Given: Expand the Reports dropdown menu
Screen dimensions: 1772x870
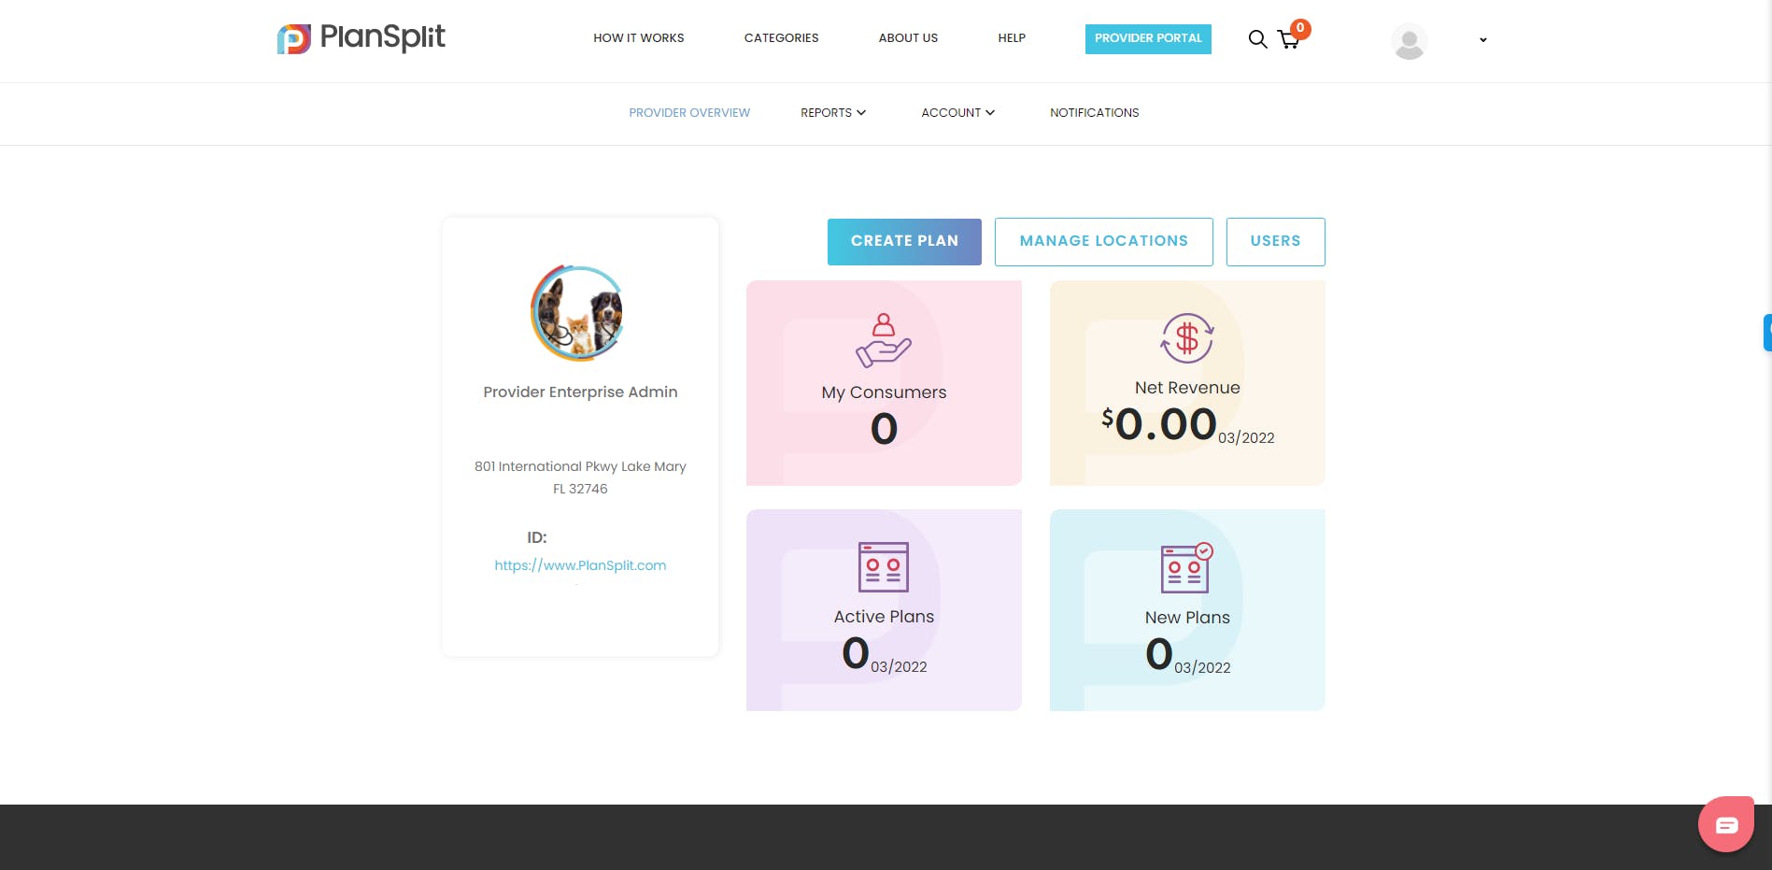Looking at the screenshot, I should click(x=833, y=113).
